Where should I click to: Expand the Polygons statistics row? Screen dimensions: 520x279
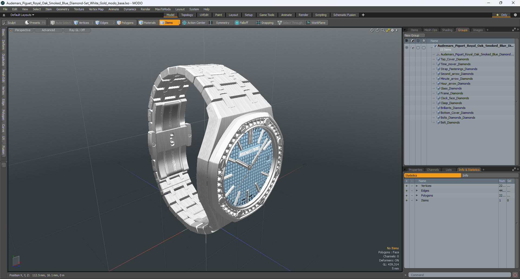coord(417,195)
